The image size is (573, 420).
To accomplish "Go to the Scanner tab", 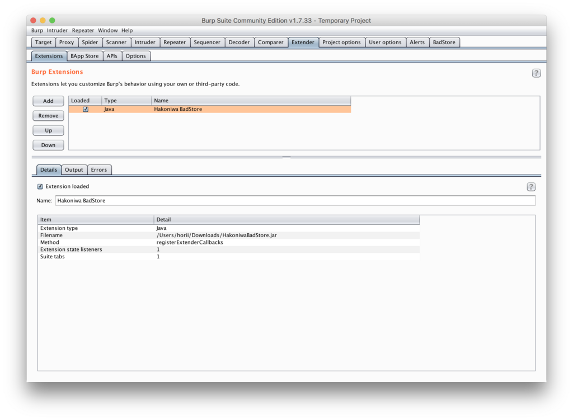I will coord(116,43).
